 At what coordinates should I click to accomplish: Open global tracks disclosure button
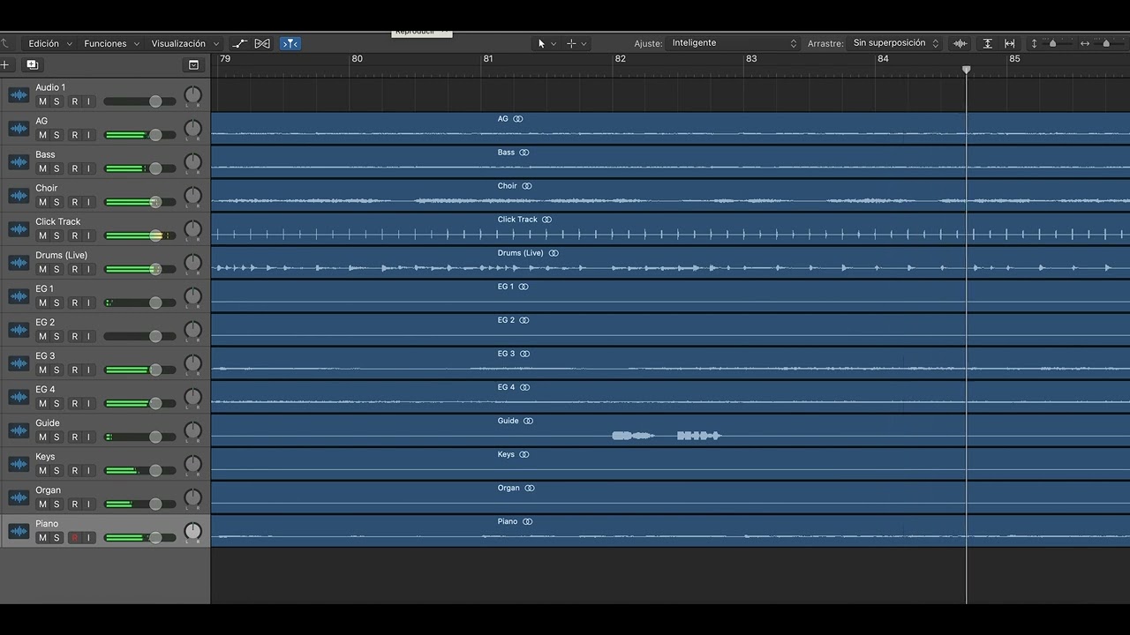pos(193,64)
